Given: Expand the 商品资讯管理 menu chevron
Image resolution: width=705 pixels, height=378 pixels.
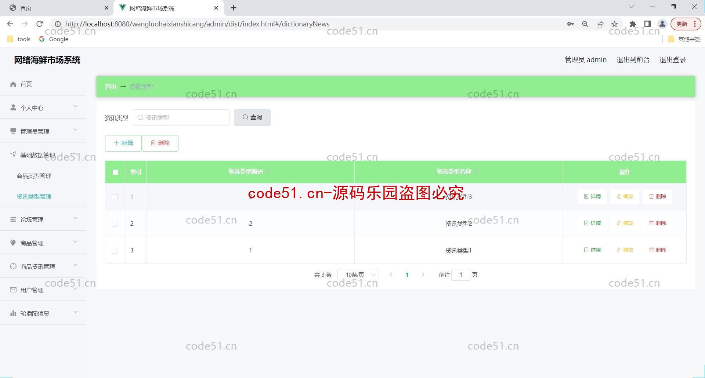Looking at the screenshot, I should tap(76, 265).
